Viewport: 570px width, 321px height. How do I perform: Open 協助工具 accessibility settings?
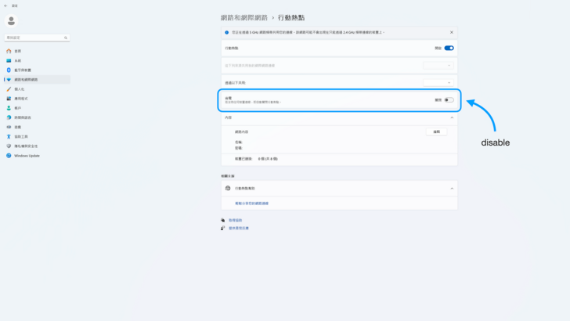click(21, 136)
